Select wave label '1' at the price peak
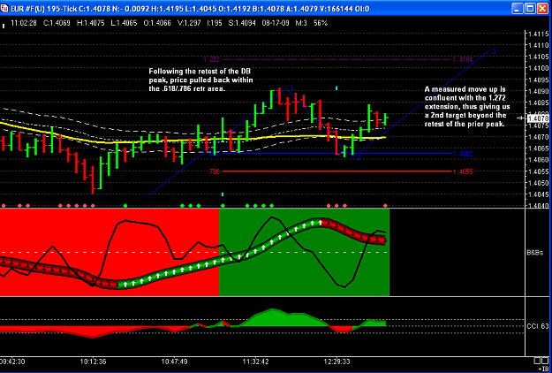552x373 pixels. [x=291, y=88]
